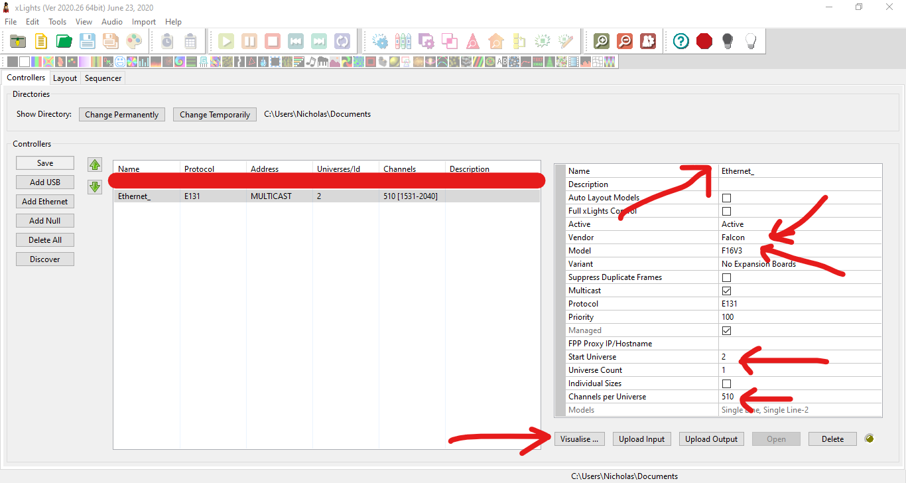
Task: Click the Visualise... button
Action: [580, 439]
